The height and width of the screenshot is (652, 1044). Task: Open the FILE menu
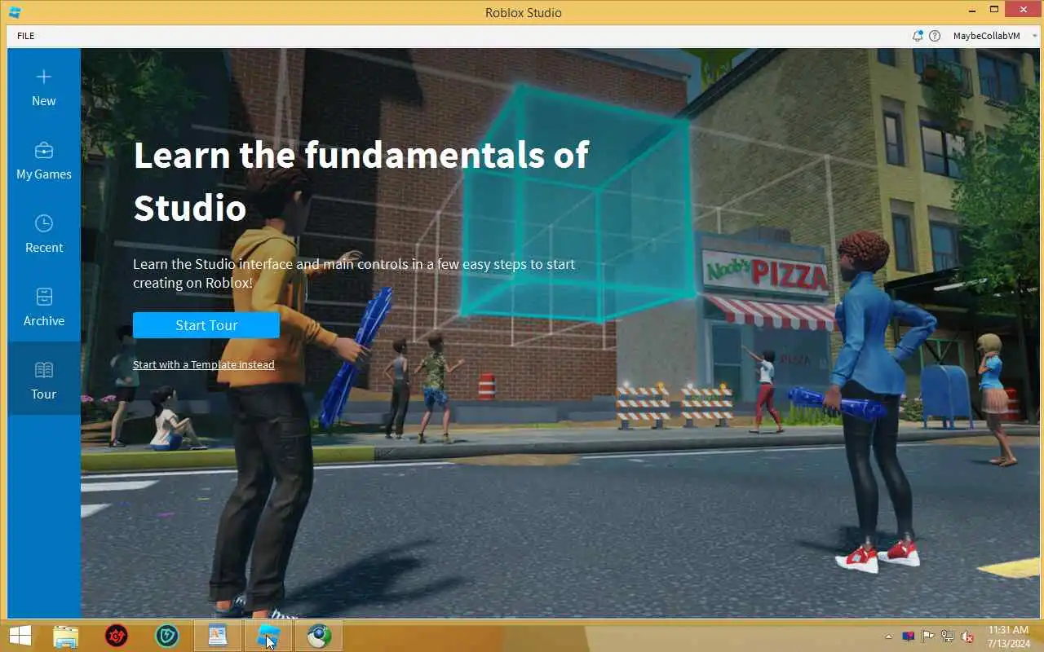coord(25,36)
